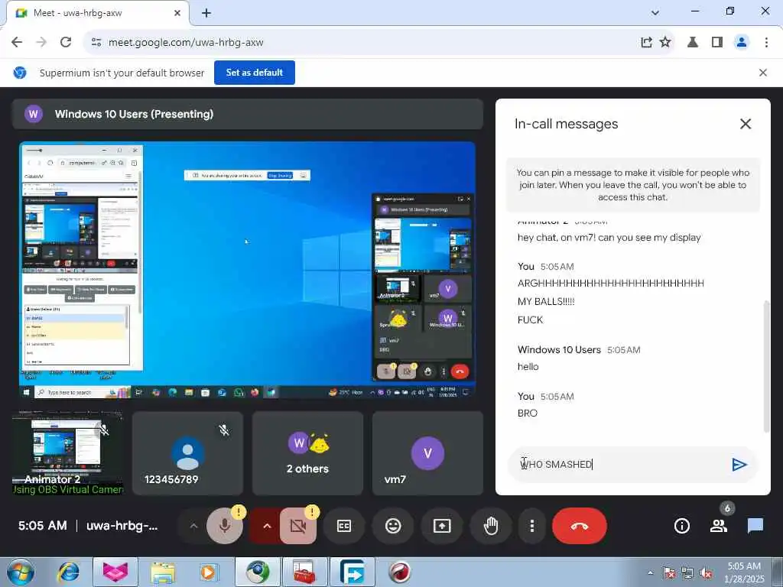Click the 'BRO' chat message
The width and height of the screenshot is (783, 587).
528,413
